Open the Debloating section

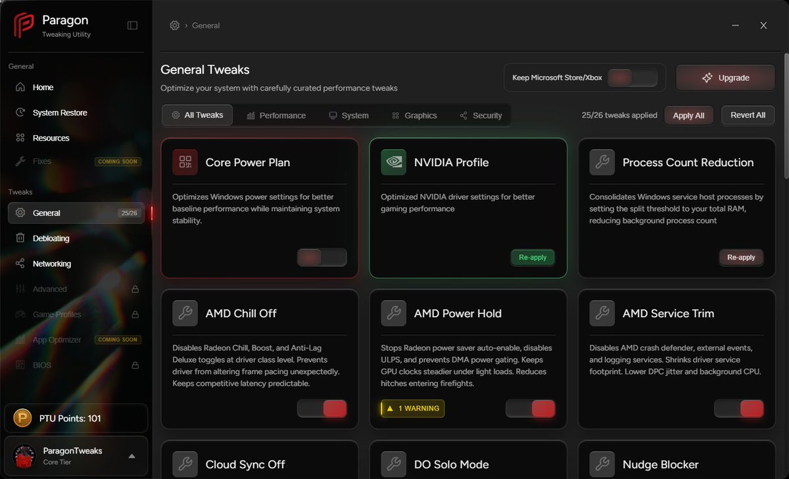click(76, 238)
